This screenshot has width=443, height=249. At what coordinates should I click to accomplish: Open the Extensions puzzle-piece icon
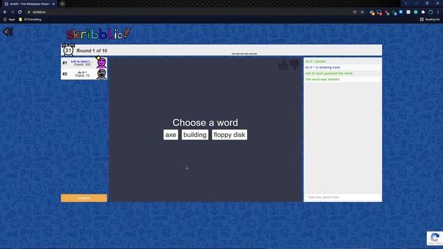point(423,12)
